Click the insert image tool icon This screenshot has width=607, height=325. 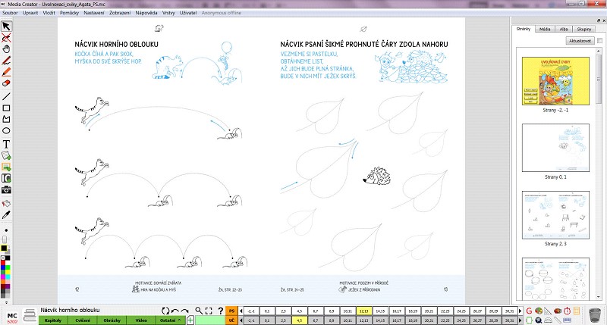pos(6,167)
